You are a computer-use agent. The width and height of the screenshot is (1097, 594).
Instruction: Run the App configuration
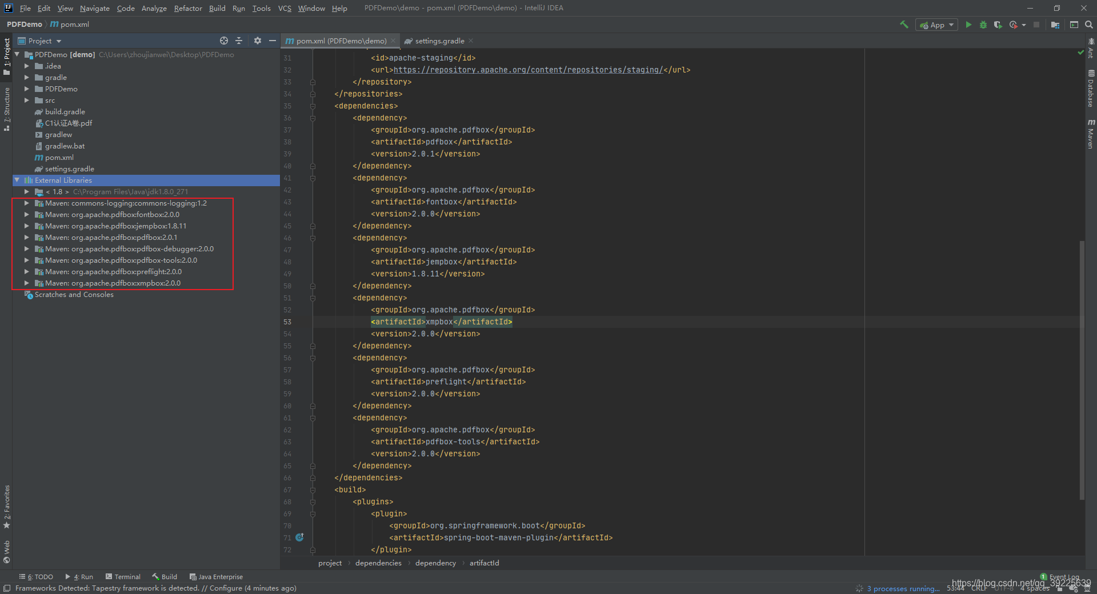(968, 25)
